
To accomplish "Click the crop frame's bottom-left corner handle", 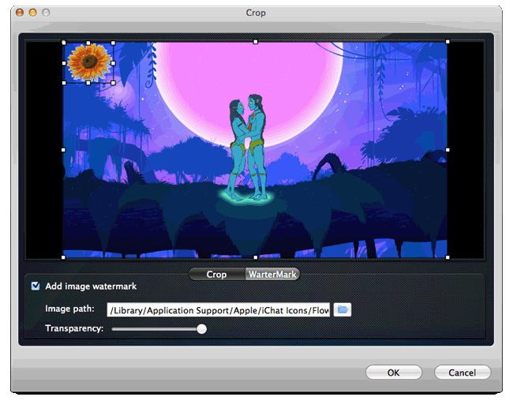I will click(x=63, y=257).
